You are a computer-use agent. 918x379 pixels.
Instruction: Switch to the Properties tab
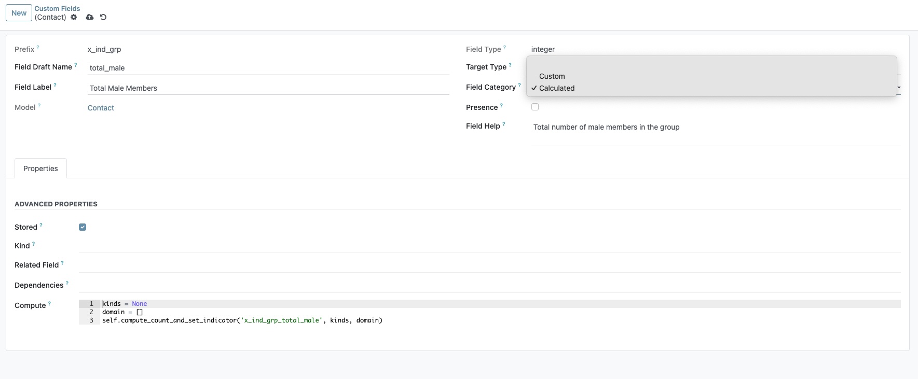point(40,169)
